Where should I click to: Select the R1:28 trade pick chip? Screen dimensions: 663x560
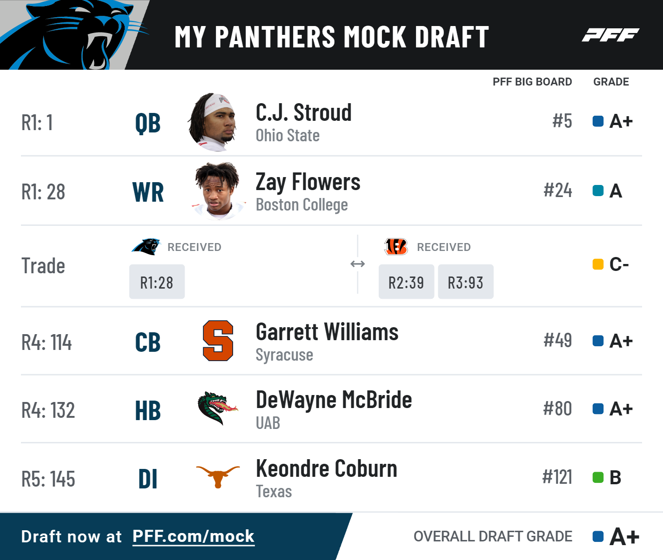point(157,282)
